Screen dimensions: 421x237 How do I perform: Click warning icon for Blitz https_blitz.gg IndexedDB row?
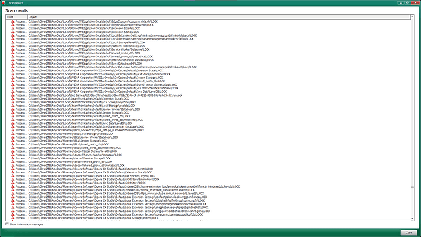13,130
